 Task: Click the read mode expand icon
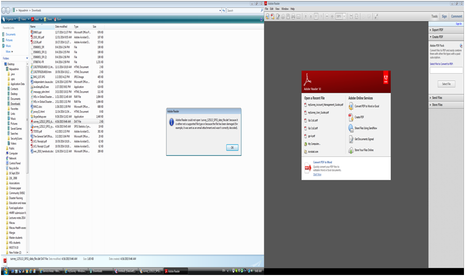tap(376, 16)
